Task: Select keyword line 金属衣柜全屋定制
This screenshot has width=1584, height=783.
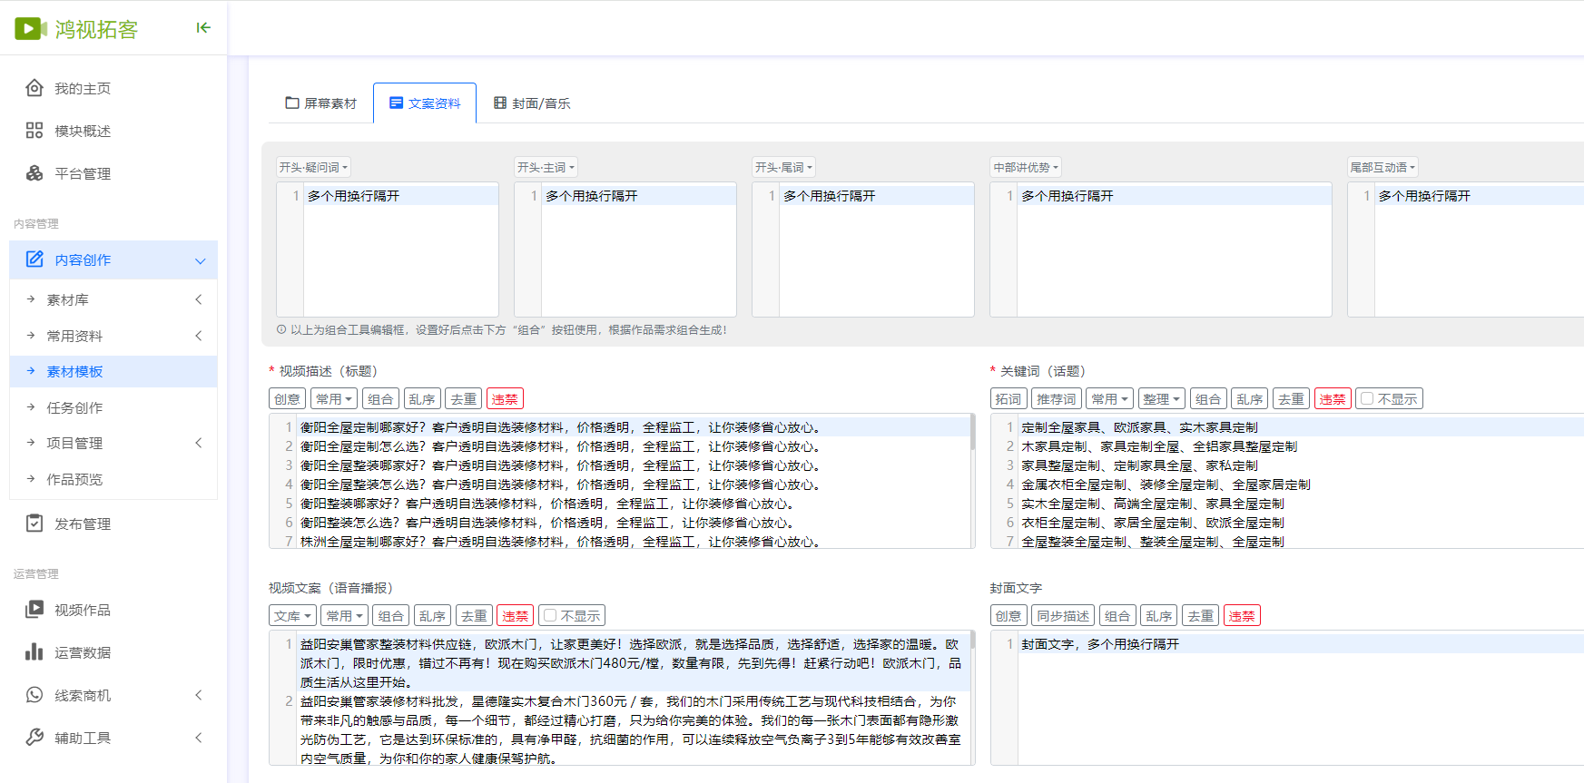Action: (x=1166, y=484)
